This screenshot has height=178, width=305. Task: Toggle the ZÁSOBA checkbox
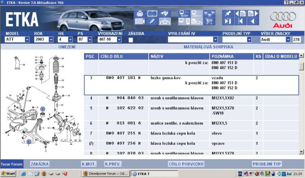point(131,40)
